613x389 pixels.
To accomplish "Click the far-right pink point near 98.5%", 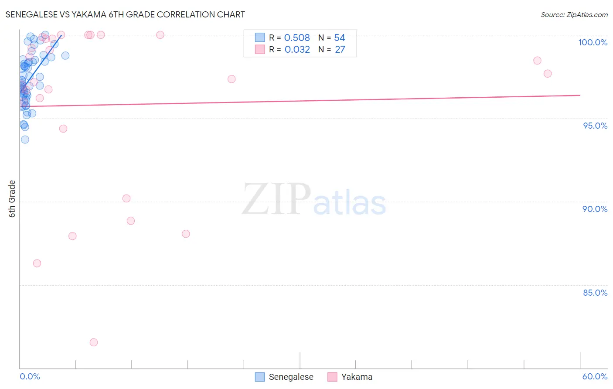I will point(537,61).
